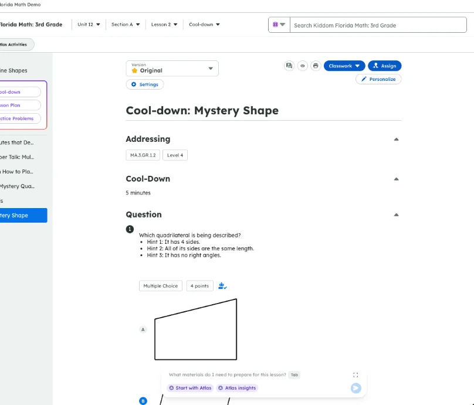Open the Cool-down breadcrumb dropdown
This screenshot has height=405, width=474.
pyautogui.click(x=204, y=25)
